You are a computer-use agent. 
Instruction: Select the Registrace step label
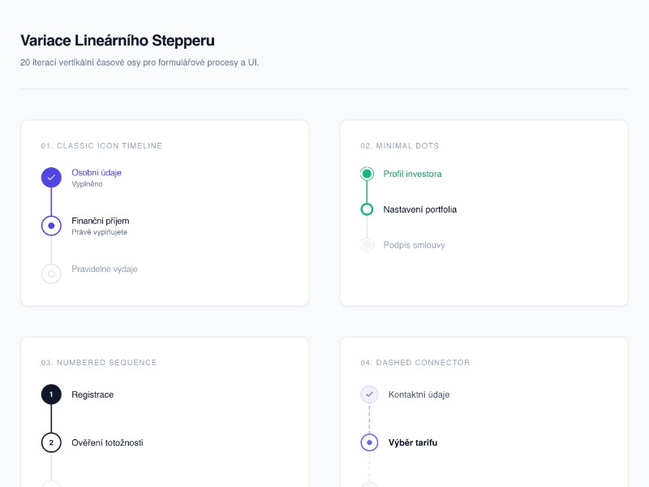(92, 394)
